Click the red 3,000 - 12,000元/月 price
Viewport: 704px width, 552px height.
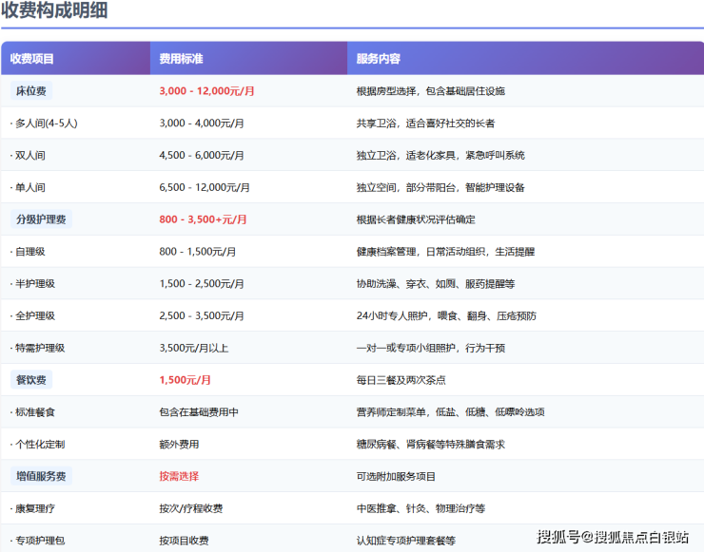click(x=206, y=91)
